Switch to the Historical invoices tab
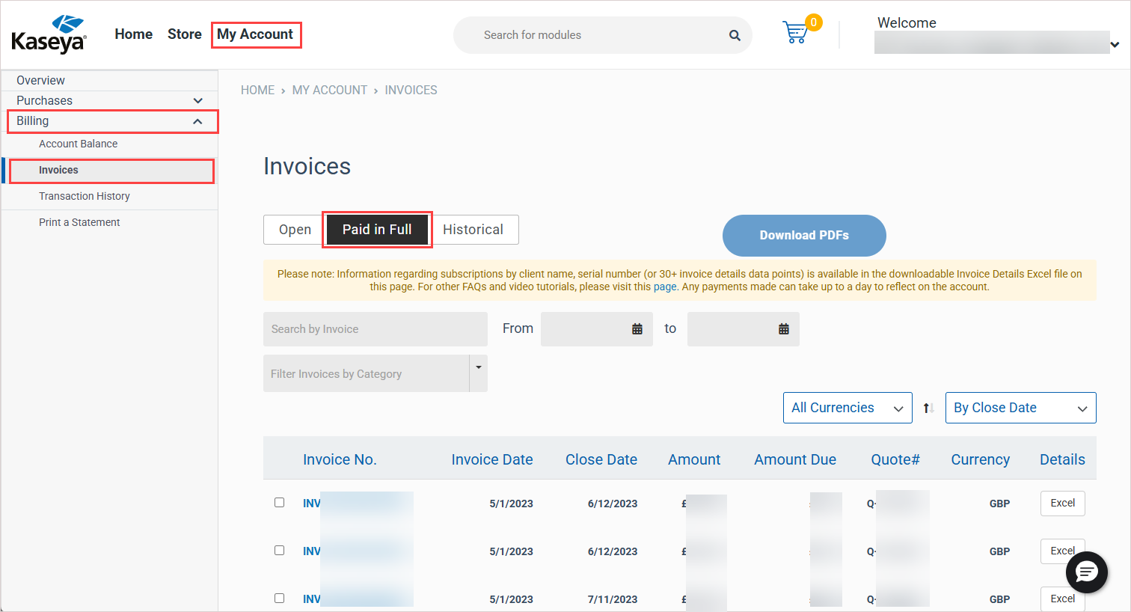 473,230
